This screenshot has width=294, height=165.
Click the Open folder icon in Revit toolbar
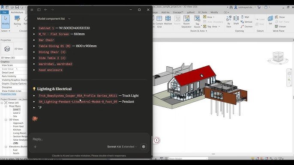pyautogui.click(x=12, y=7)
